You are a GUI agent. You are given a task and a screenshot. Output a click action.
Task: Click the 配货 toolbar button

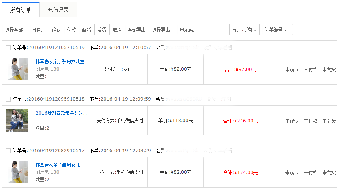click(86, 30)
